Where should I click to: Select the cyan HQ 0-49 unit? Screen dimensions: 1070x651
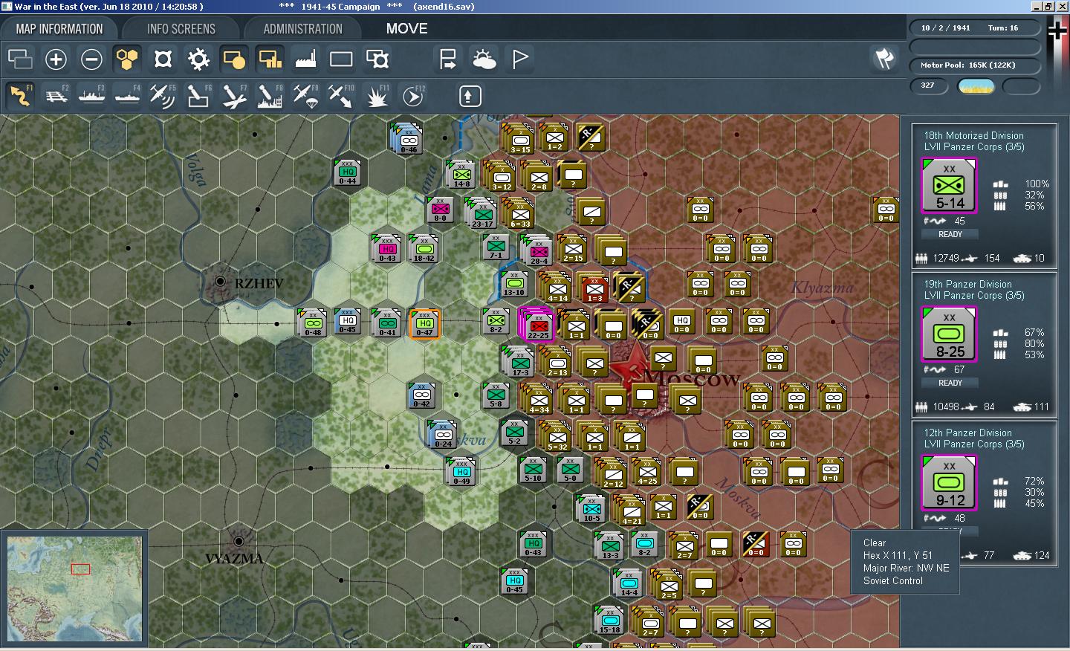(461, 472)
